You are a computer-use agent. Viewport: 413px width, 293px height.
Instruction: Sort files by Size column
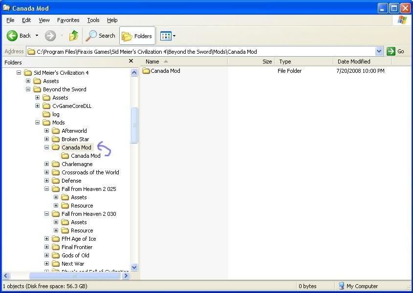point(251,62)
